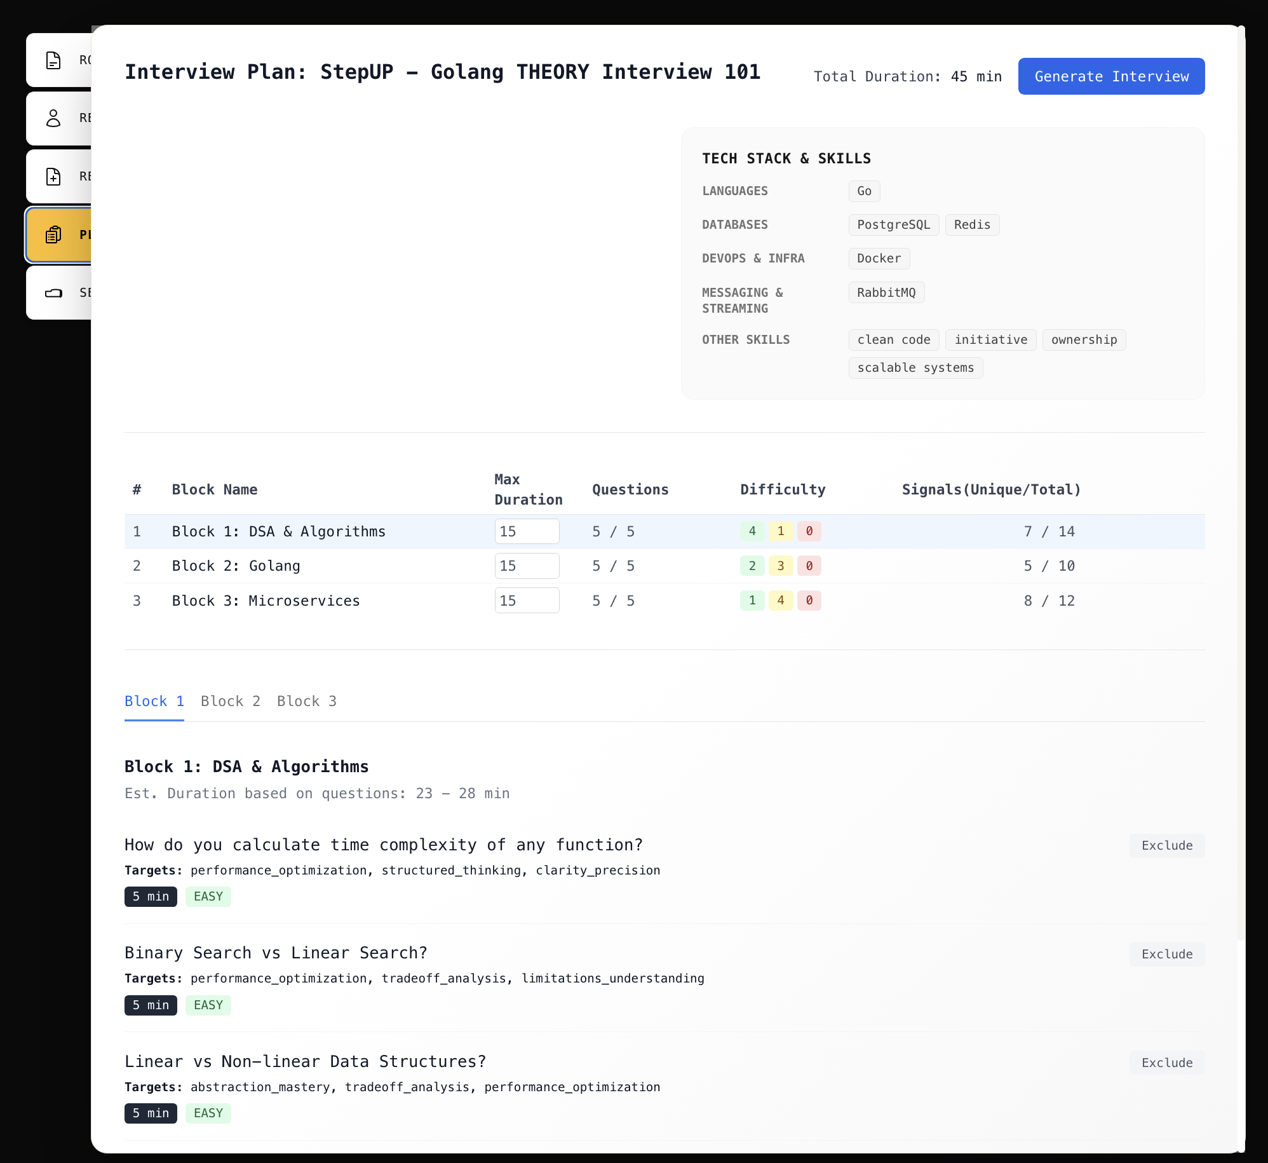Edit Max Duration for Block 1 DSA & Algorithms
Image resolution: width=1268 pixels, height=1163 pixels.
pyautogui.click(x=527, y=531)
